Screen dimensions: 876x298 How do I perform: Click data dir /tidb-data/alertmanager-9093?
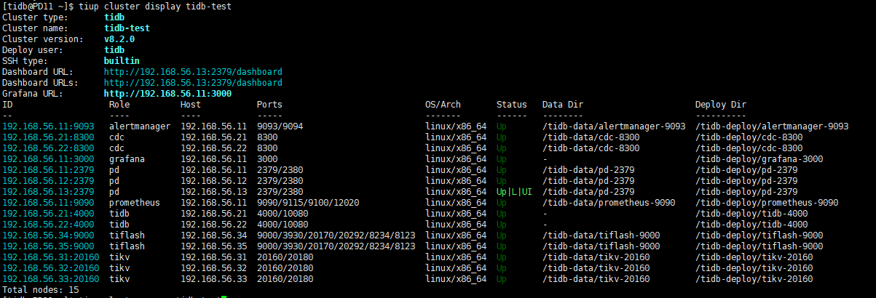tap(614, 126)
